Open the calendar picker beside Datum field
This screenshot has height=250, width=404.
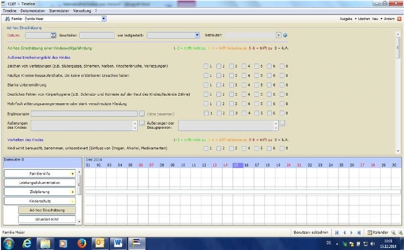[53, 35]
